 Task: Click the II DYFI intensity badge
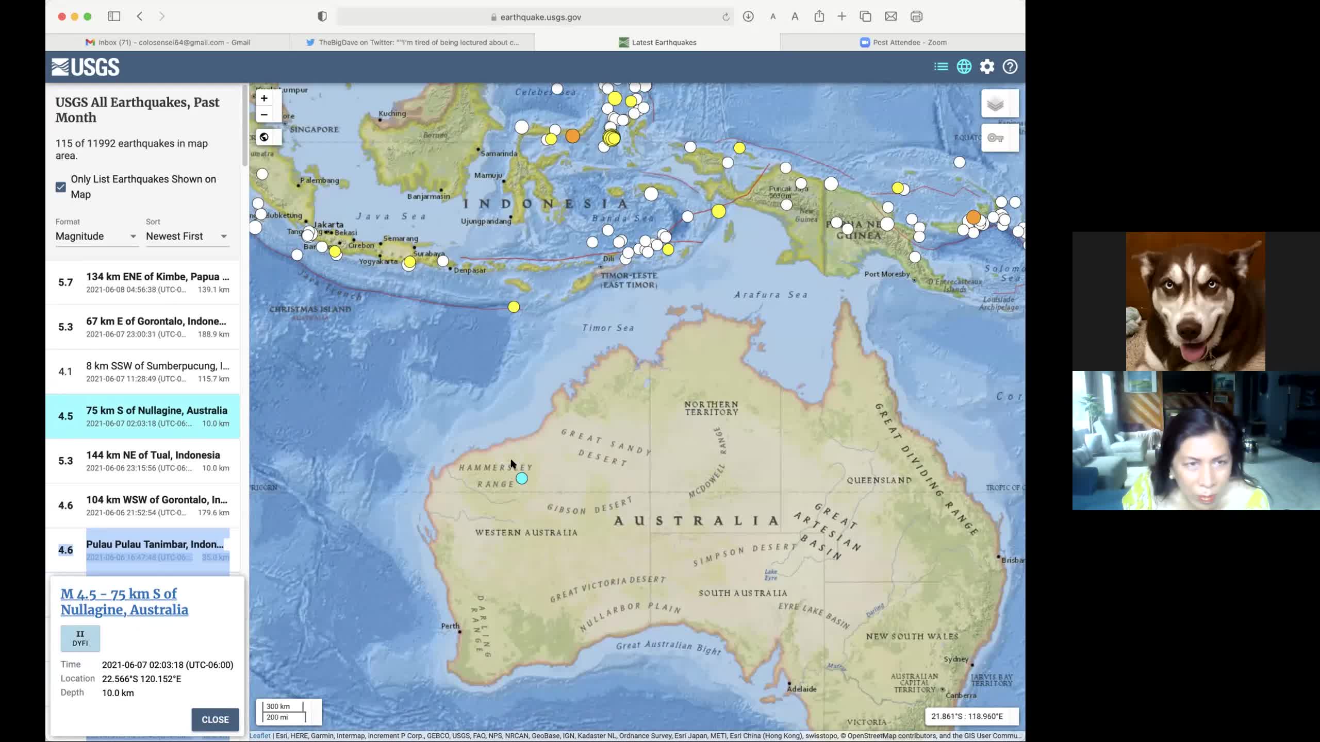[80, 638]
